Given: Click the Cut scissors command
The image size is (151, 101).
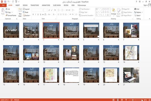Looking at the screenshot, I should (x=8, y=9).
